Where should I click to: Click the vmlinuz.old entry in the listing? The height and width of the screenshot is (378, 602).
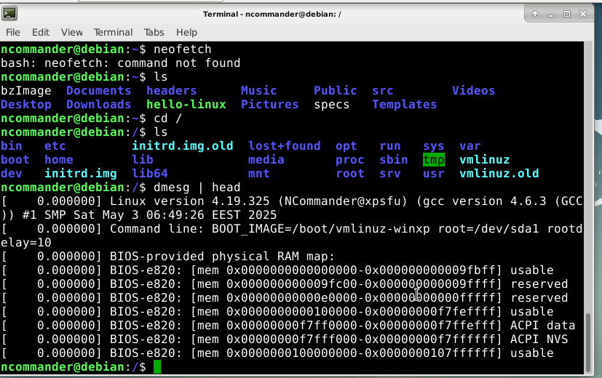(499, 174)
